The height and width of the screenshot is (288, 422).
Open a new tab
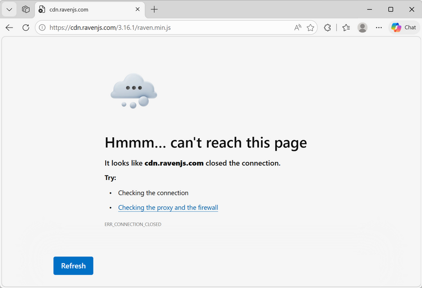154,10
